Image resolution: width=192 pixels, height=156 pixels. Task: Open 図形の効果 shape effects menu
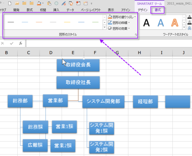119,29
